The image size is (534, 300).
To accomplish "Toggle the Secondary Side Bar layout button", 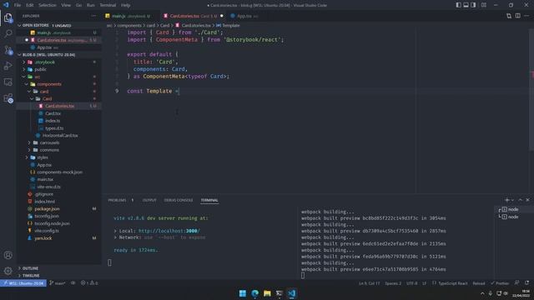I will click(473, 5).
